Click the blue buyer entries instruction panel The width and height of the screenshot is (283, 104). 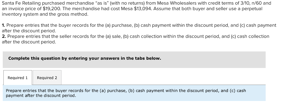coord(134,93)
